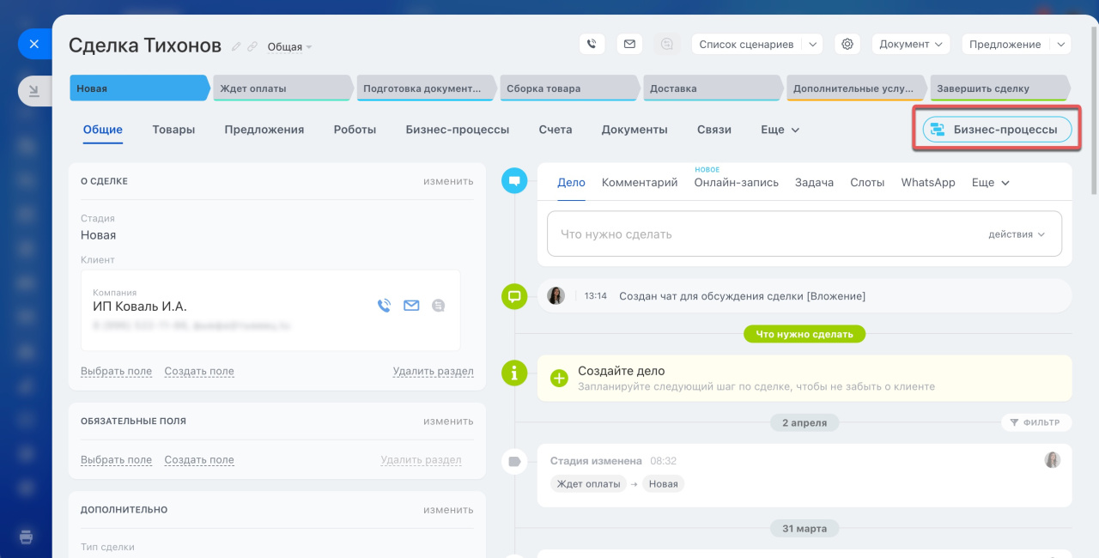Image resolution: width=1099 pixels, height=558 pixels.
Task: Click the green chat icon on the timeline
Action: 514,297
